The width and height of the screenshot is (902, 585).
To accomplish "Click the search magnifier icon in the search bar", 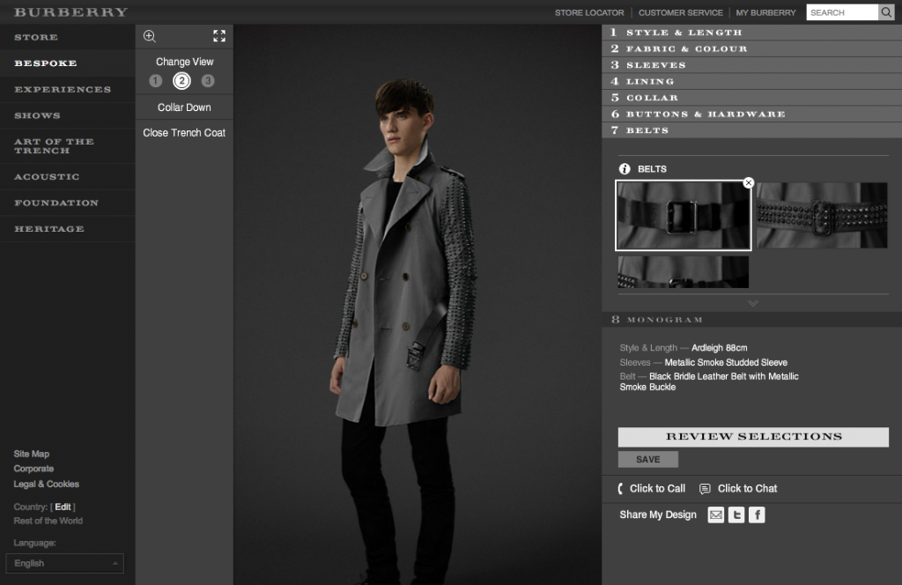I will coord(886,12).
